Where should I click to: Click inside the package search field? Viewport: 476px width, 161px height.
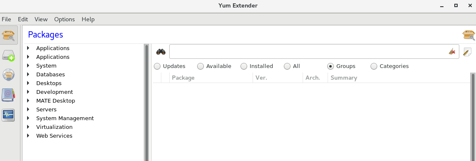[308, 52]
